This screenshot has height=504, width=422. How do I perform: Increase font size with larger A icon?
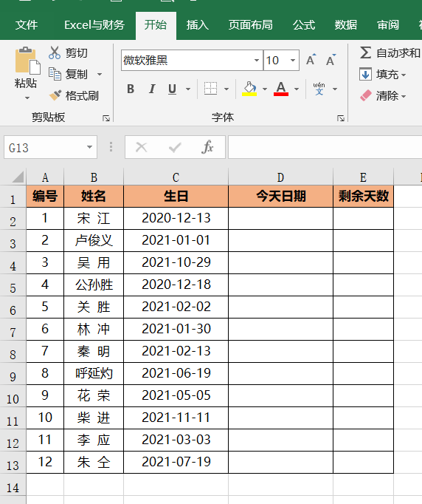point(311,60)
